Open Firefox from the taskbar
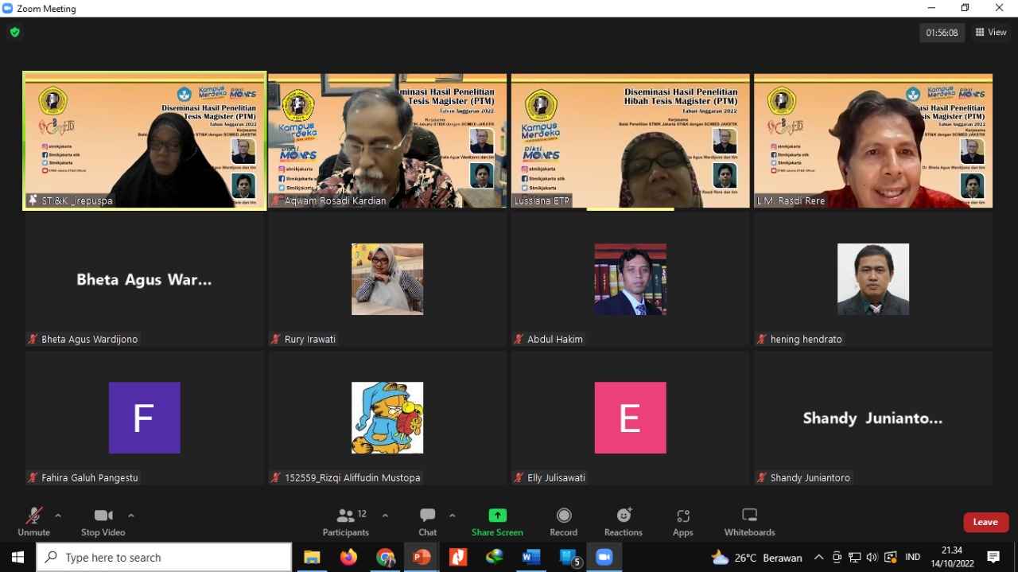The height and width of the screenshot is (572, 1018). coord(348,558)
